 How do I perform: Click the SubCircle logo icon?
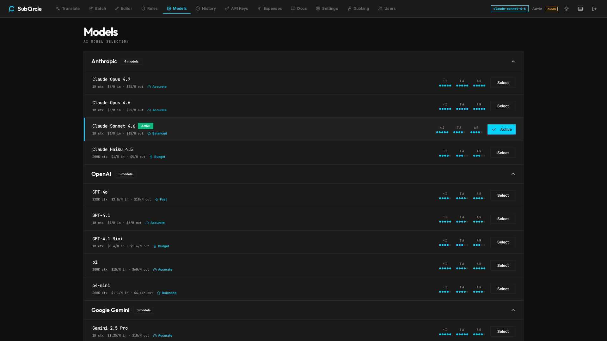click(12, 9)
